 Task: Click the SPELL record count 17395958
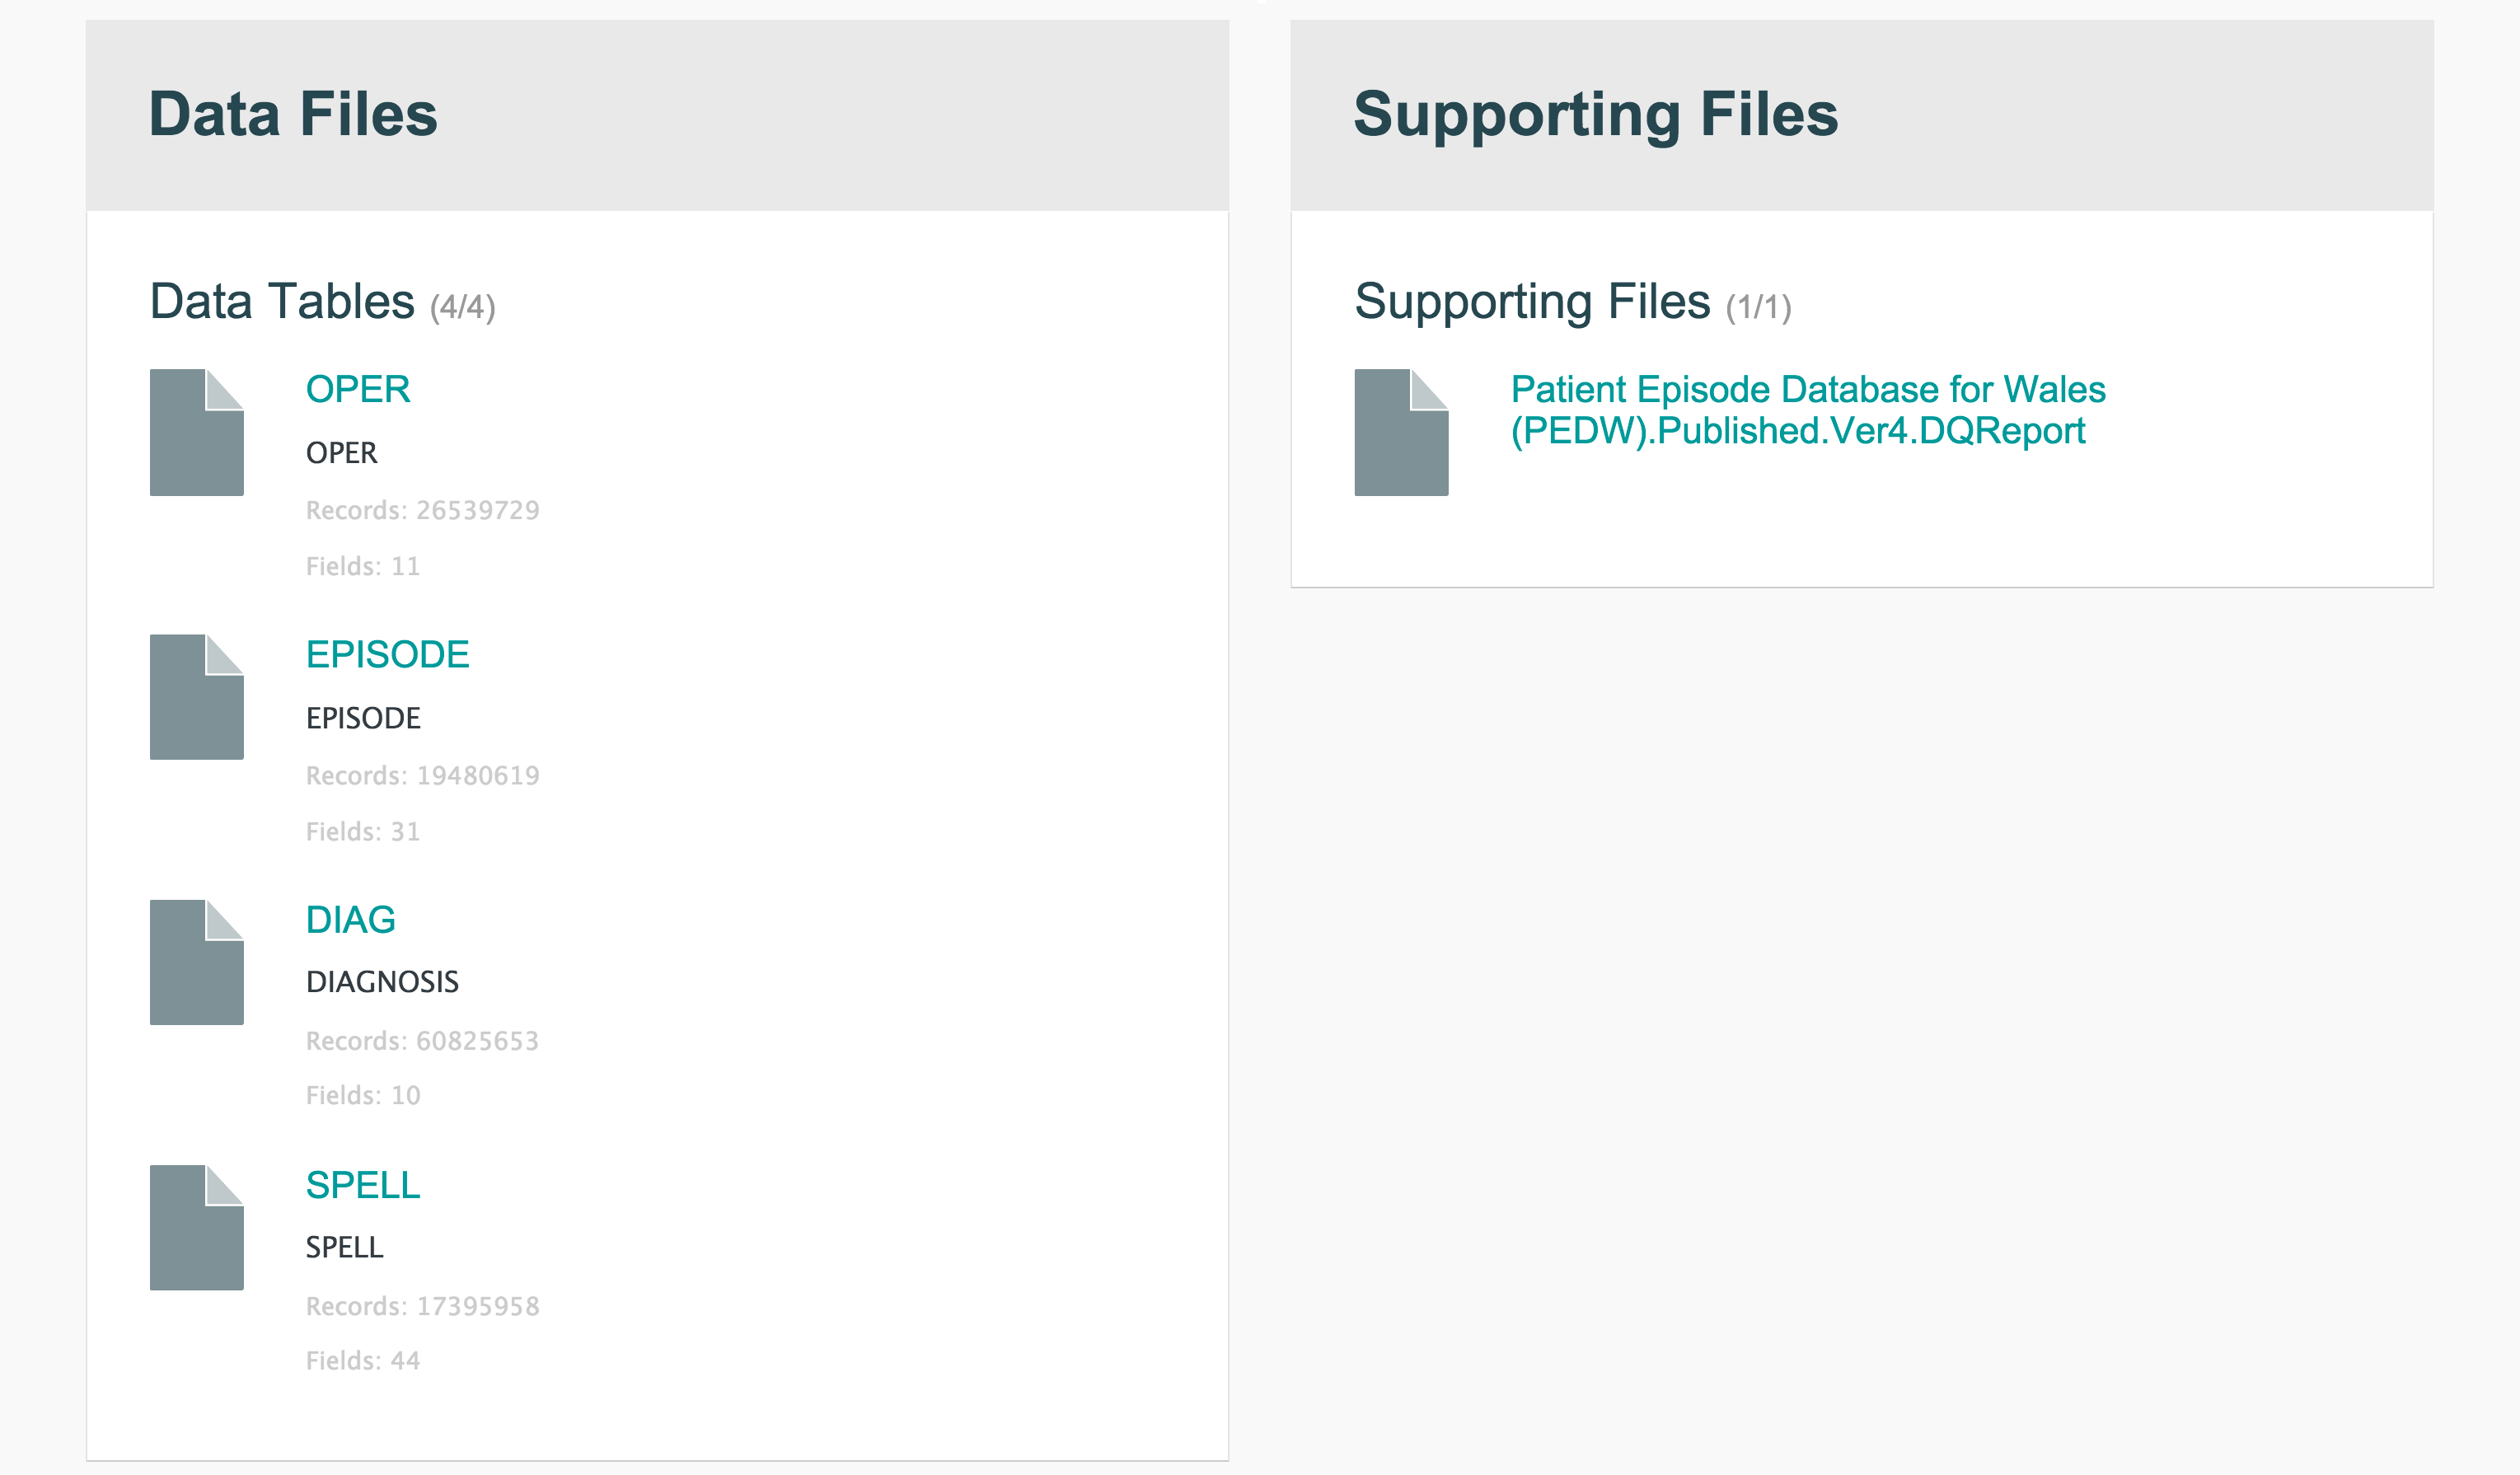click(423, 1306)
